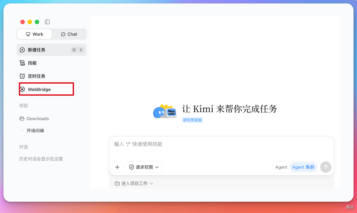
Task: Click the folder icon beside 进入项目工作
Action: (117, 183)
